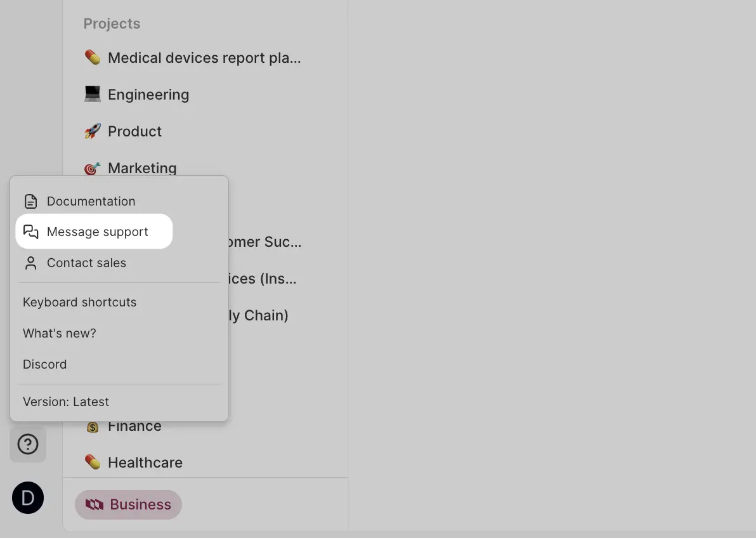756x538 pixels.
Task: Click the pill icon beside Healthcare
Action: 93,463
